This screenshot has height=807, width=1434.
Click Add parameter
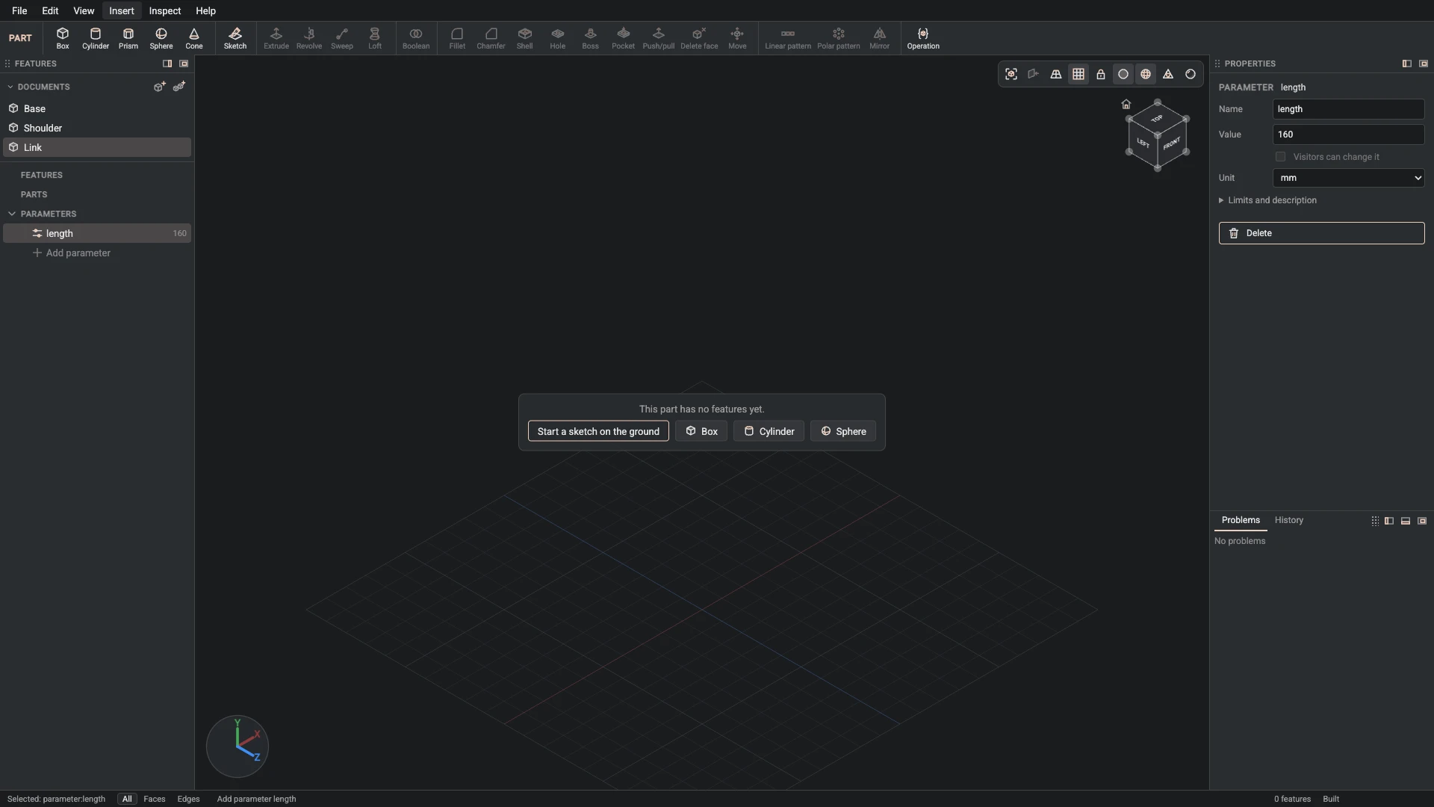[x=72, y=253]
